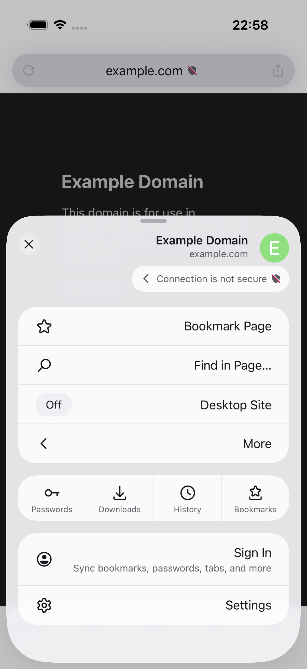Open History clock icon
Image resolution: width=307 pixels, height=669 pixels.
pos(188,493)
